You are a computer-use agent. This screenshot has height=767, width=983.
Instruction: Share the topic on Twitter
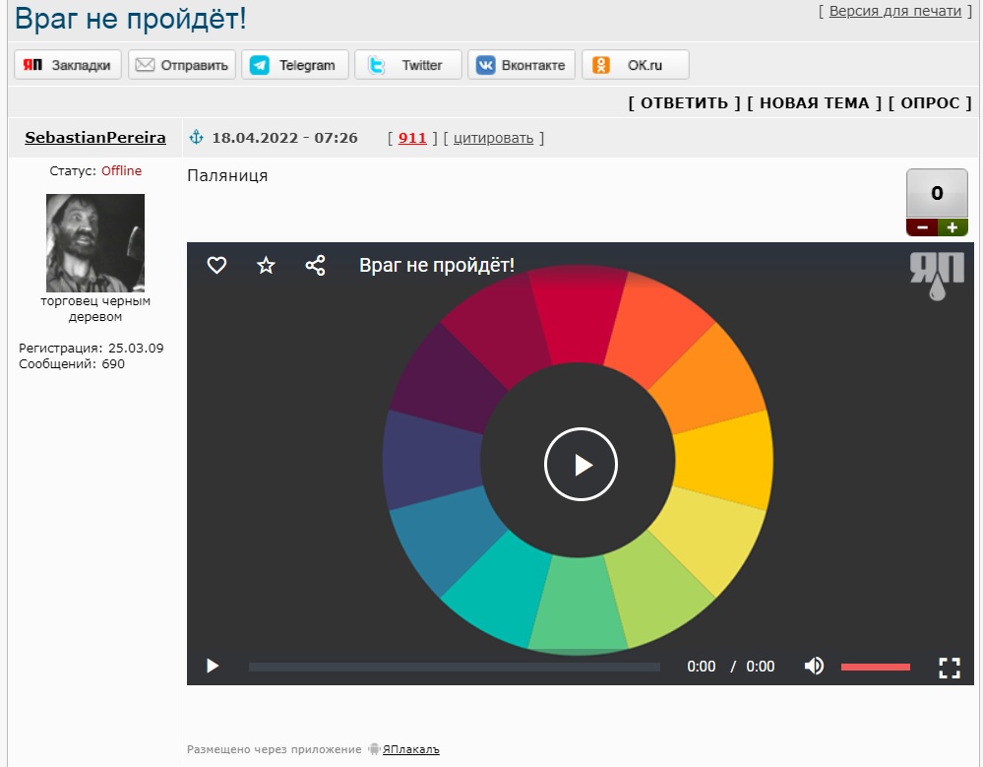point(408,65)
